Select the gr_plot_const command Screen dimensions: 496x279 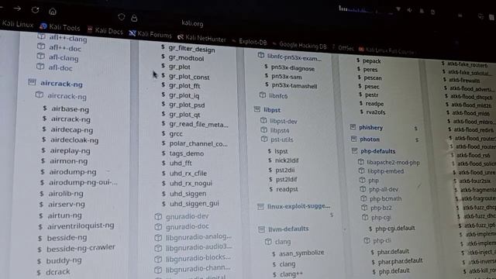189,77
